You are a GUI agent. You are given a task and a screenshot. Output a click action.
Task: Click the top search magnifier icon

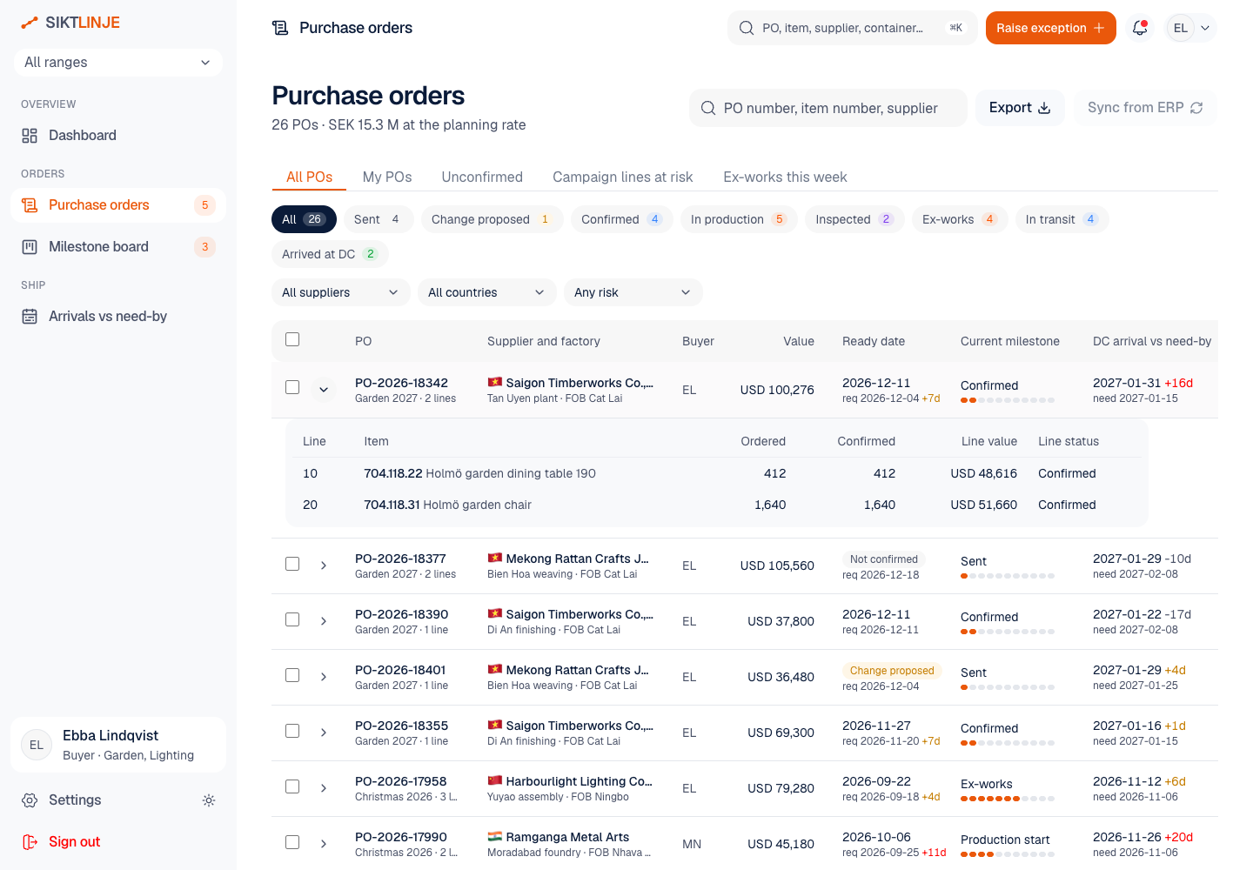pos(747,28)
